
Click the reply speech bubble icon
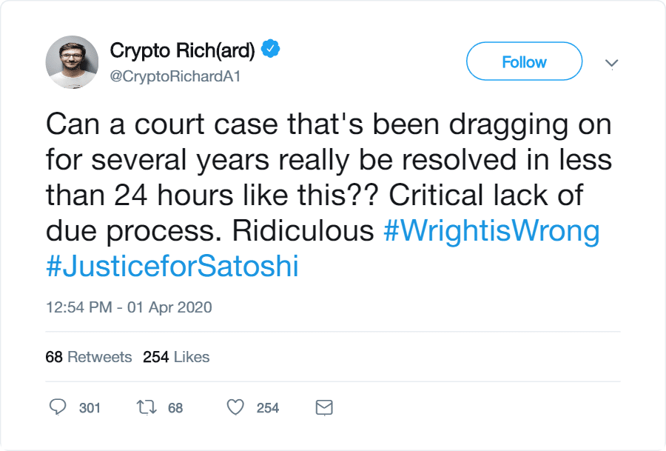coord(57,407)
